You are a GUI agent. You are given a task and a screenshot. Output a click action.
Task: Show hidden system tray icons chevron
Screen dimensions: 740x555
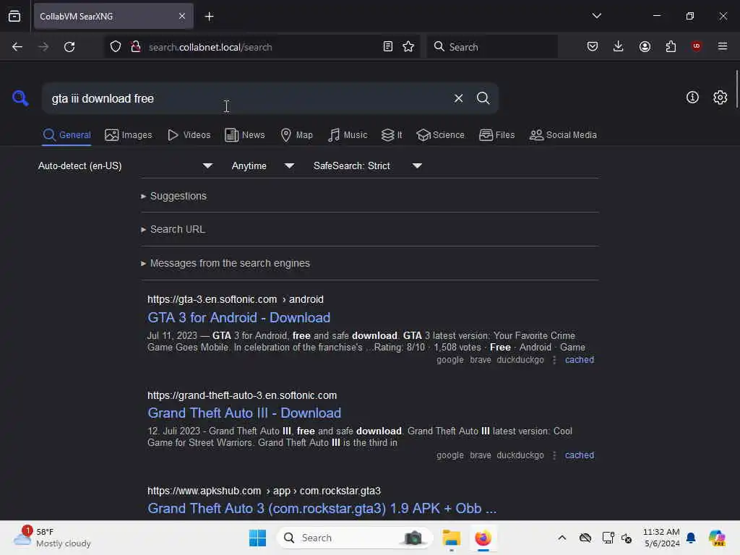tap(562, 538)
